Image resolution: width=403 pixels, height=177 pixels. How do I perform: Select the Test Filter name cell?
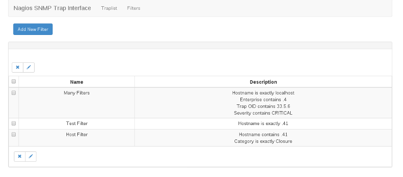click(x=76, y=124)
